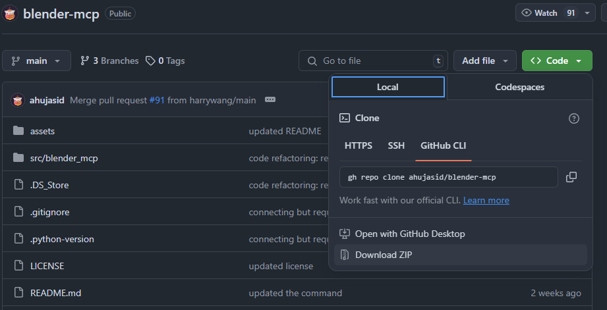Open the main branch selector dropdown
Viewport: 607px width, 310px height.
pos(36,61)
